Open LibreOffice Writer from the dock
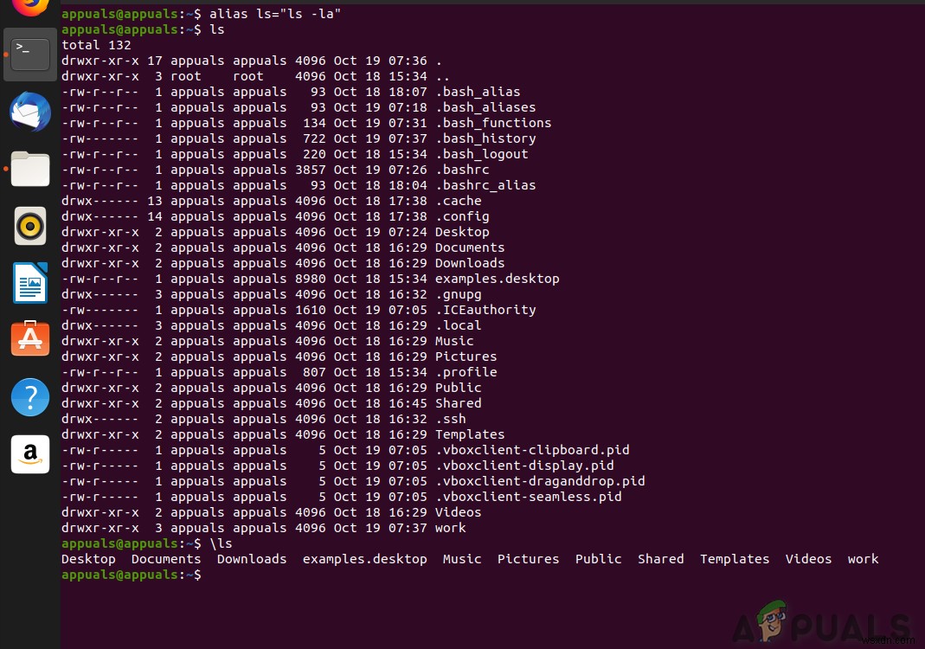This screenshot has height=649, width=925. (x=30, y=283)
